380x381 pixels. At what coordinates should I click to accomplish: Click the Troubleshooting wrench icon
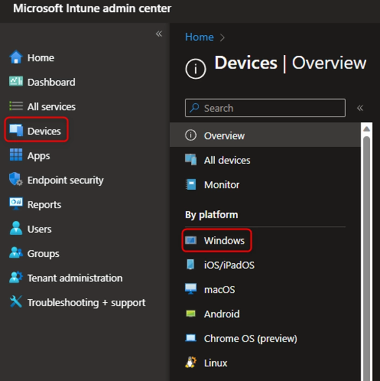[x=16, y=302]
